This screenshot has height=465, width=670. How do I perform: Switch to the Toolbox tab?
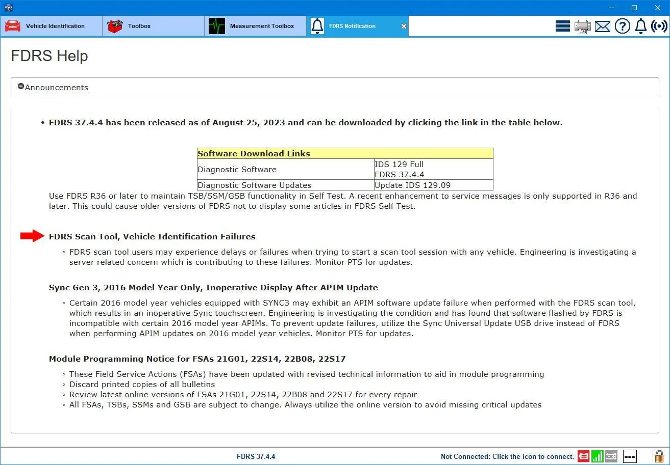click(x=153, y=26)
